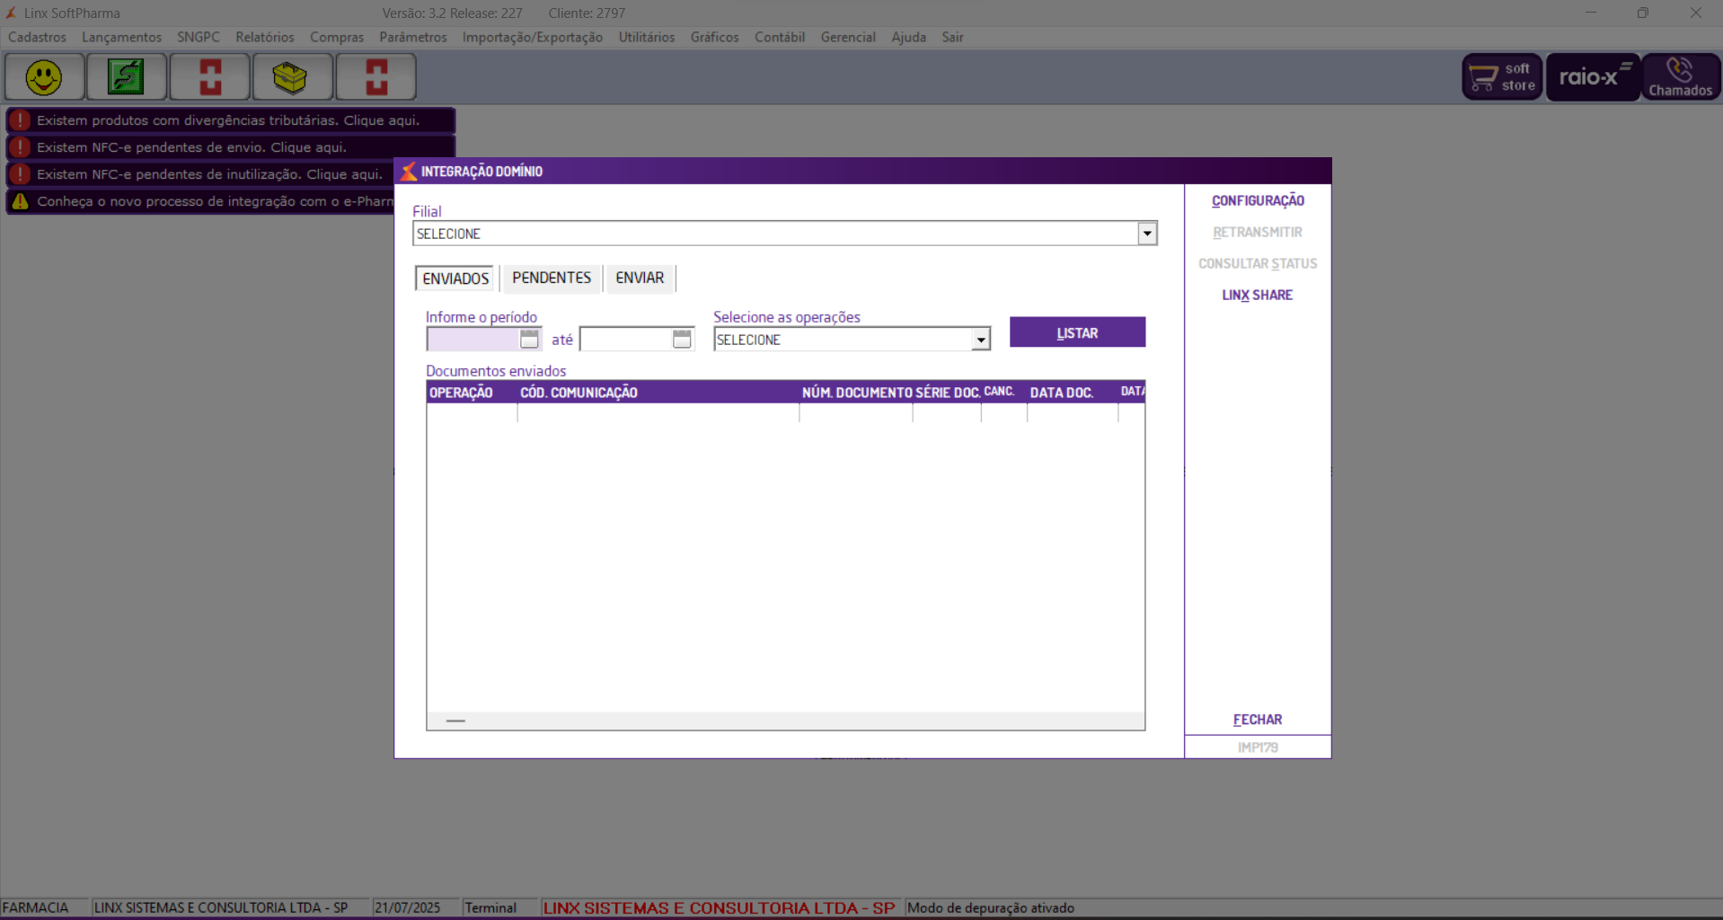Switch to the PENDENTES tab
This screenshot has width=1723, height=920.
click(552, 279)
